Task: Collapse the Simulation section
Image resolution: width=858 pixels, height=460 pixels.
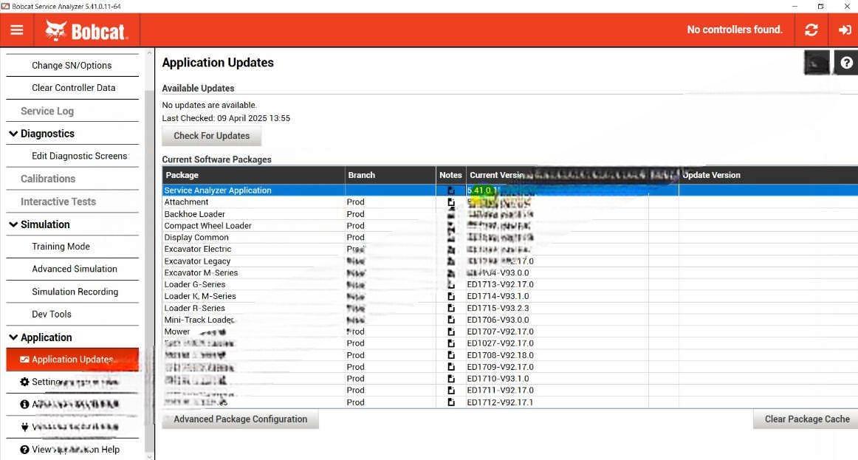Action: (x=14, y=224)
